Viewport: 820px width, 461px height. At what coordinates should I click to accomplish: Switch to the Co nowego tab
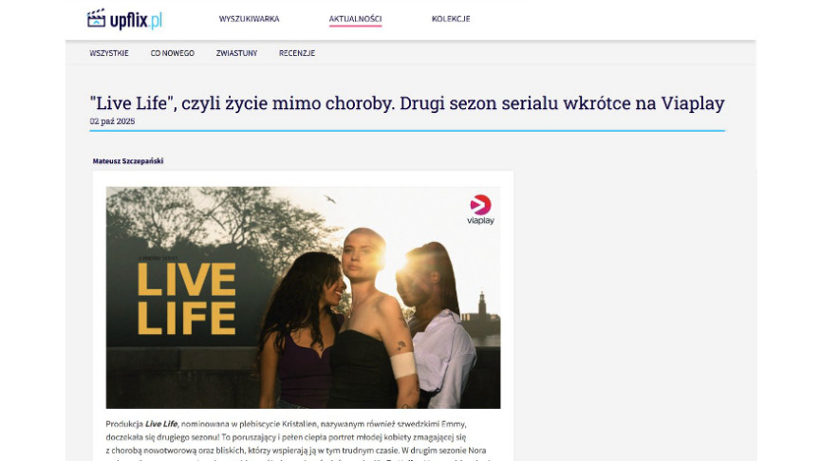click(173, 53)
